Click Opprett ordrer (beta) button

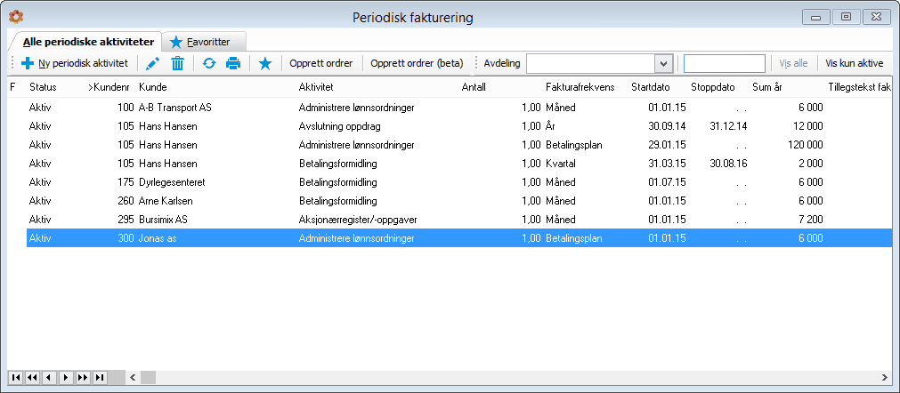(417, 64)
